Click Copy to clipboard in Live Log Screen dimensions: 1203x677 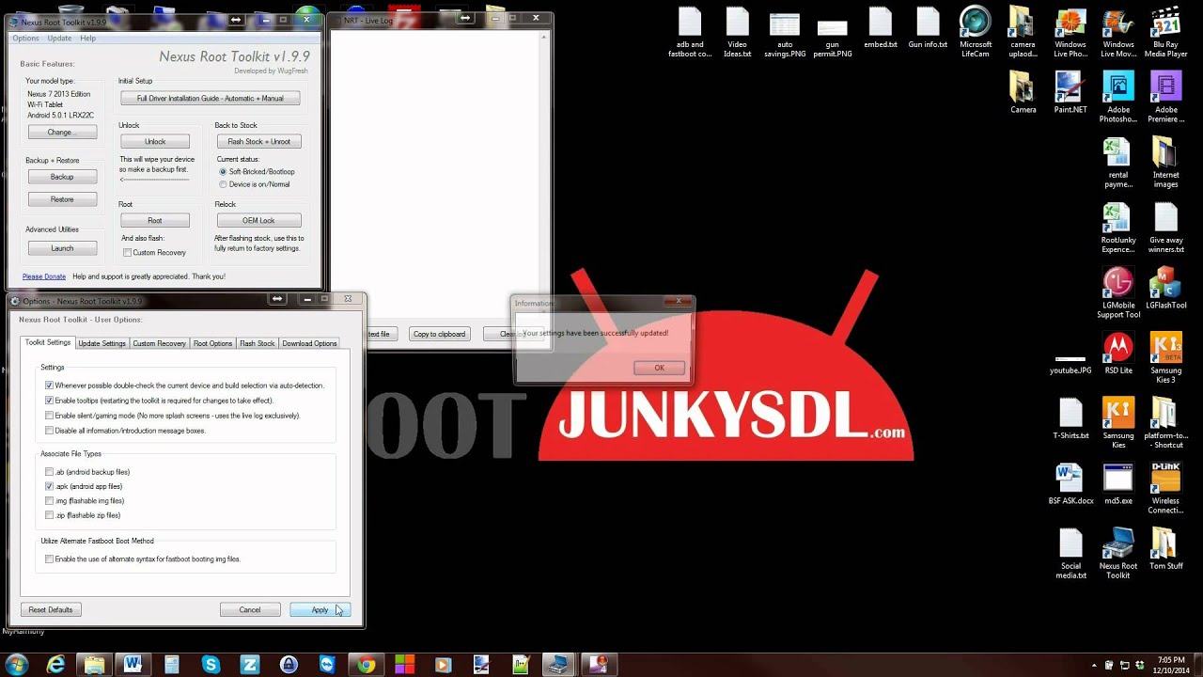point(439,334)
